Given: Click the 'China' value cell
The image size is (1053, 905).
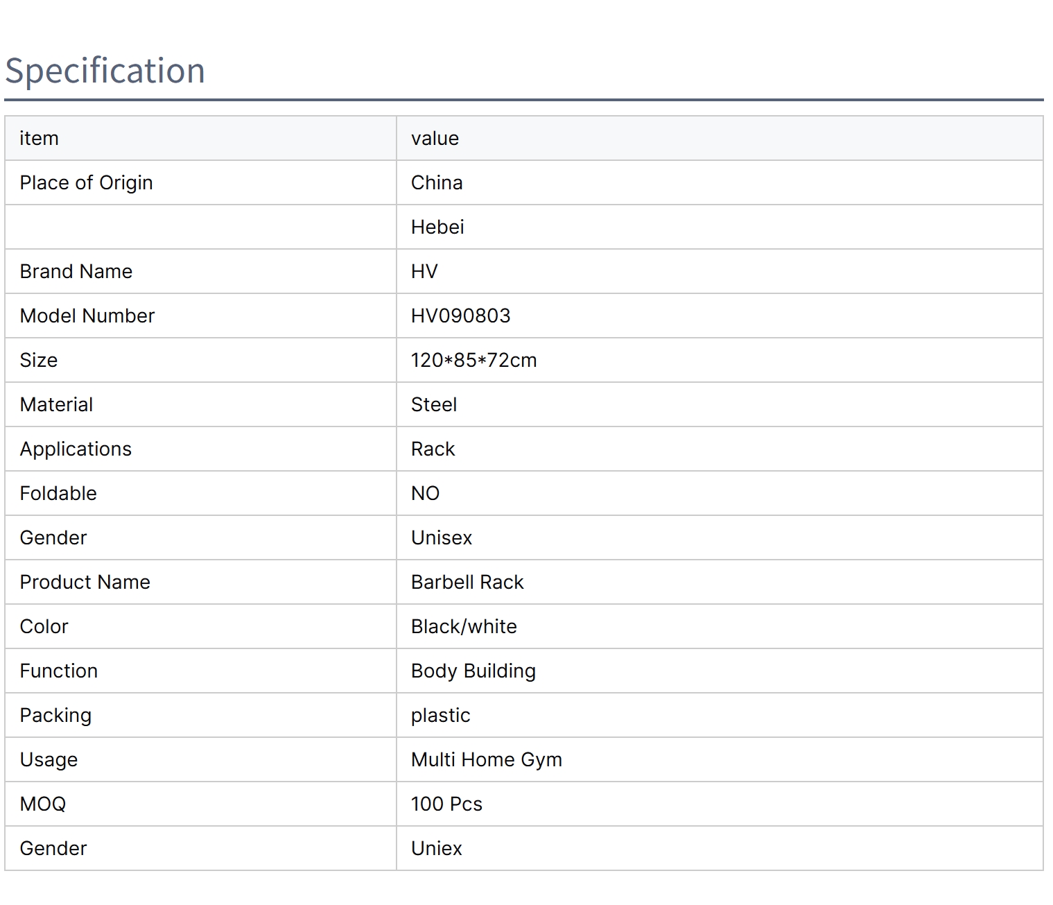Looking at the screenshot, I should tap(437, 183).
